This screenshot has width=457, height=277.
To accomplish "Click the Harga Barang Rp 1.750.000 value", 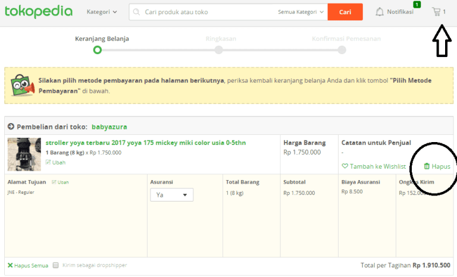I will click(302, 152).
